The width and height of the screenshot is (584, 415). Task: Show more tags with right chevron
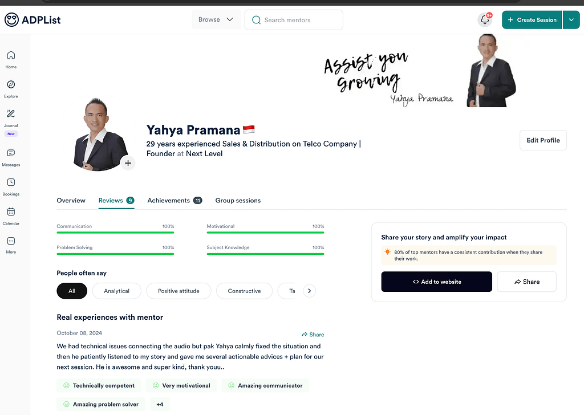[310, 291]
